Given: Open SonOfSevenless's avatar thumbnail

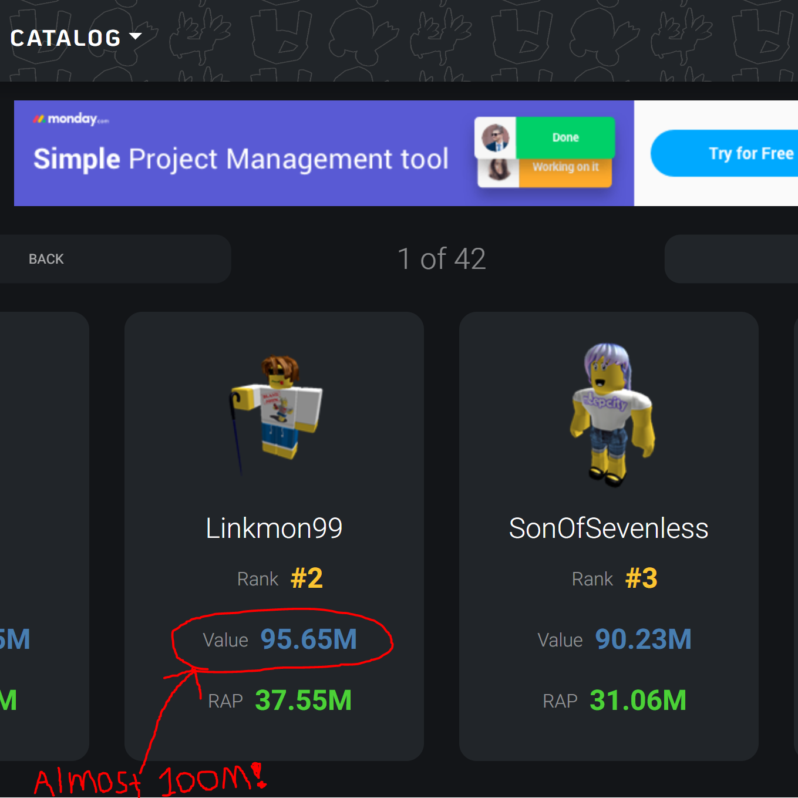Looking at the screenshot, I should click(x=612, y=415).
